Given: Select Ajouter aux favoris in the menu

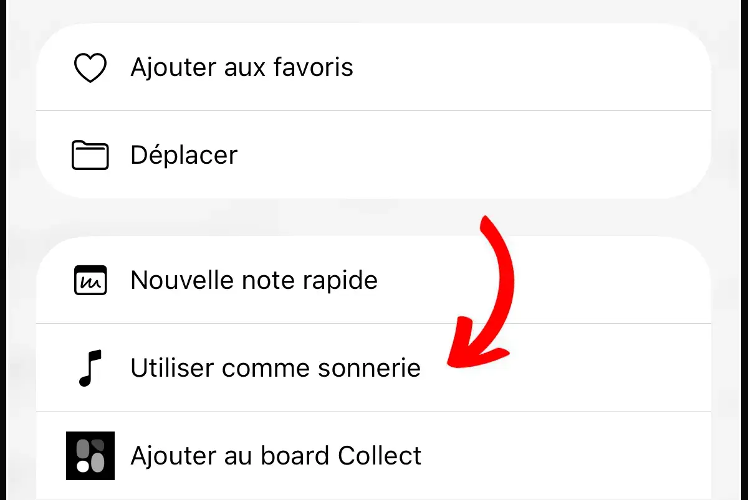Looking at the screenshot, I should point(242,67).
